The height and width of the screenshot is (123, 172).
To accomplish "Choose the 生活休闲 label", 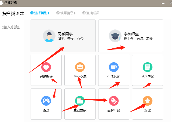I will click(x=114, y=77).
